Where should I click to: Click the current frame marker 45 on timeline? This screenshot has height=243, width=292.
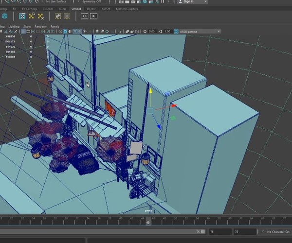pos(148,221)
